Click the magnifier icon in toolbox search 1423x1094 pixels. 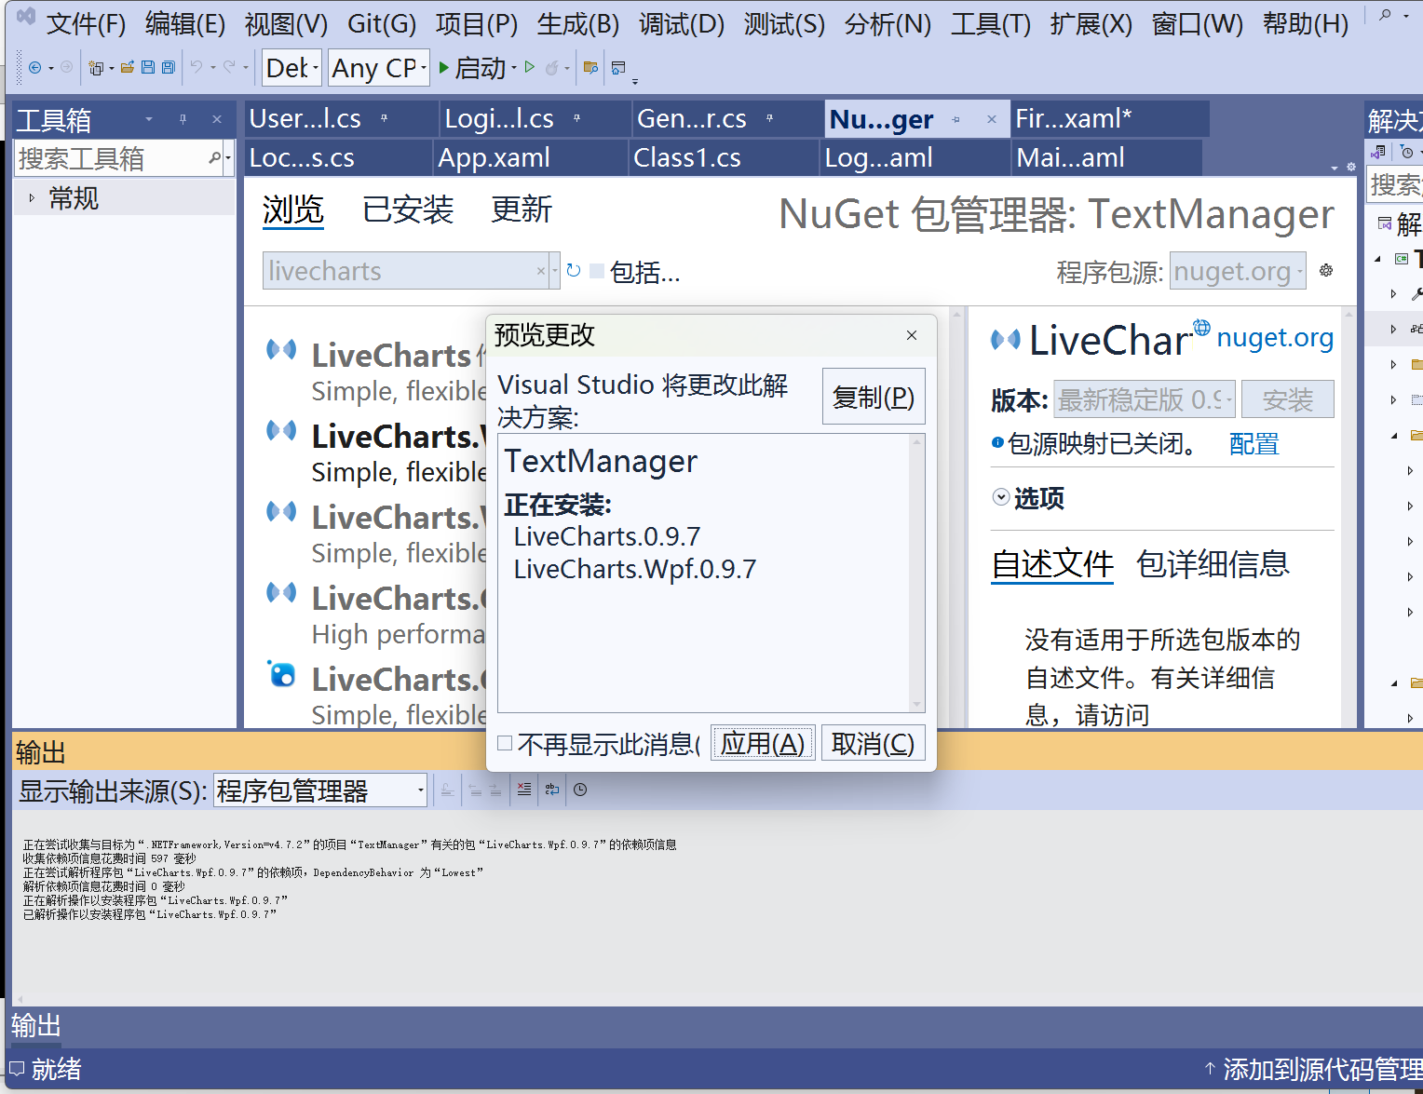coord(214,158)
